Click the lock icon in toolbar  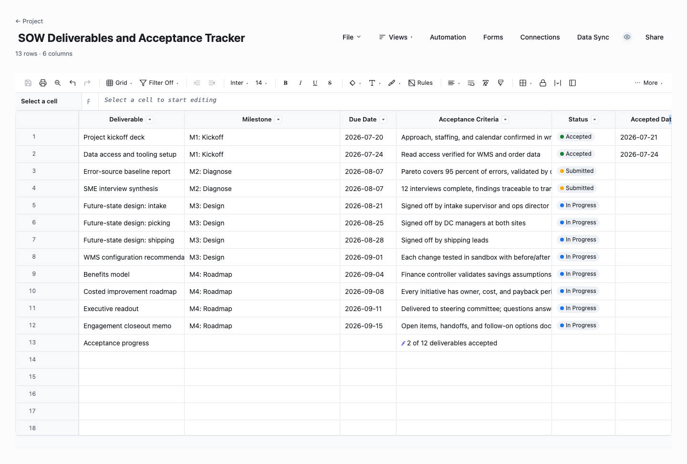pos(543,83)
